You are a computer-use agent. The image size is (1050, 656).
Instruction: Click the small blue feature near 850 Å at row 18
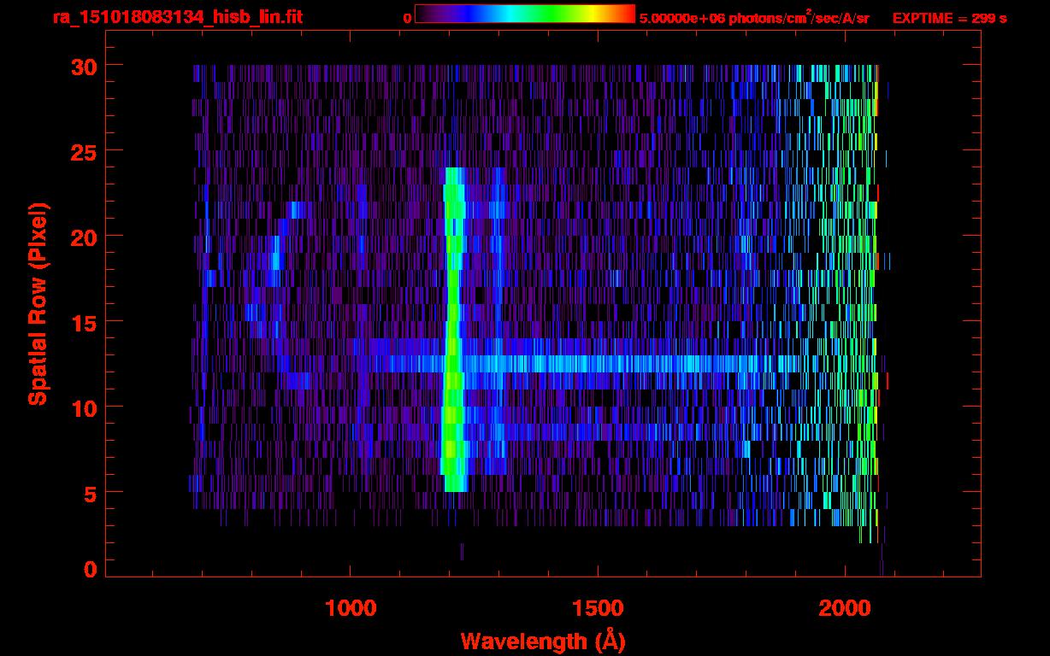pyautogui.click(x=275, y=254)
